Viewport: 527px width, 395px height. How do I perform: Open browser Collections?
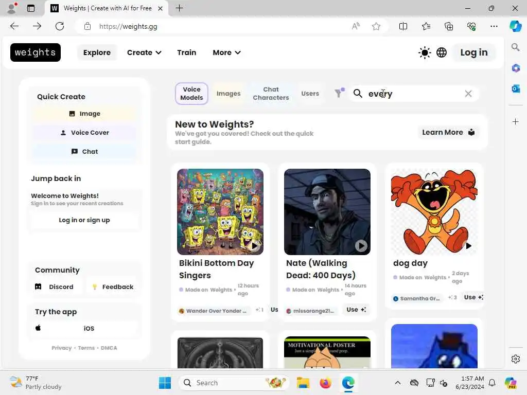(x=449, y=26)
